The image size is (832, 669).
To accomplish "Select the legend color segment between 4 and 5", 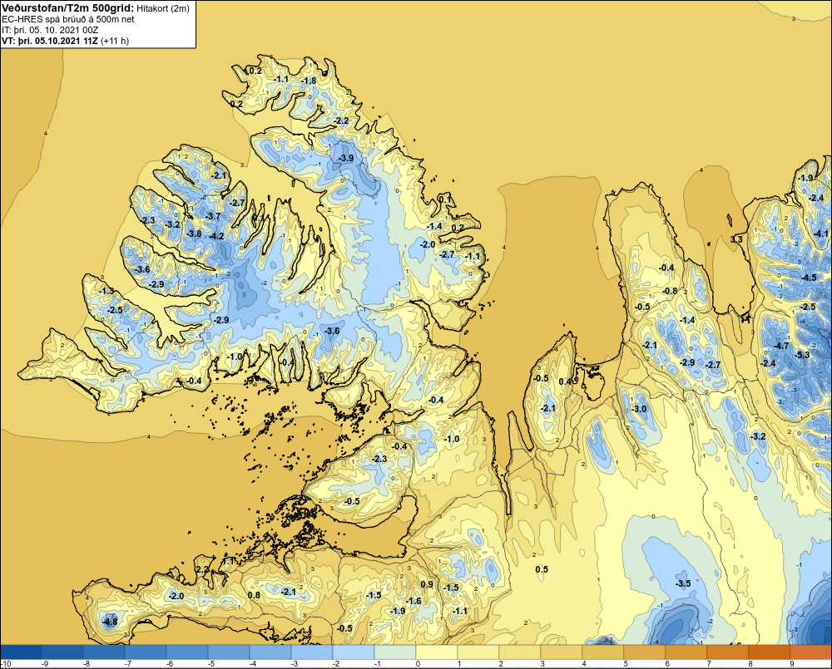I will (x=603, y=652).
